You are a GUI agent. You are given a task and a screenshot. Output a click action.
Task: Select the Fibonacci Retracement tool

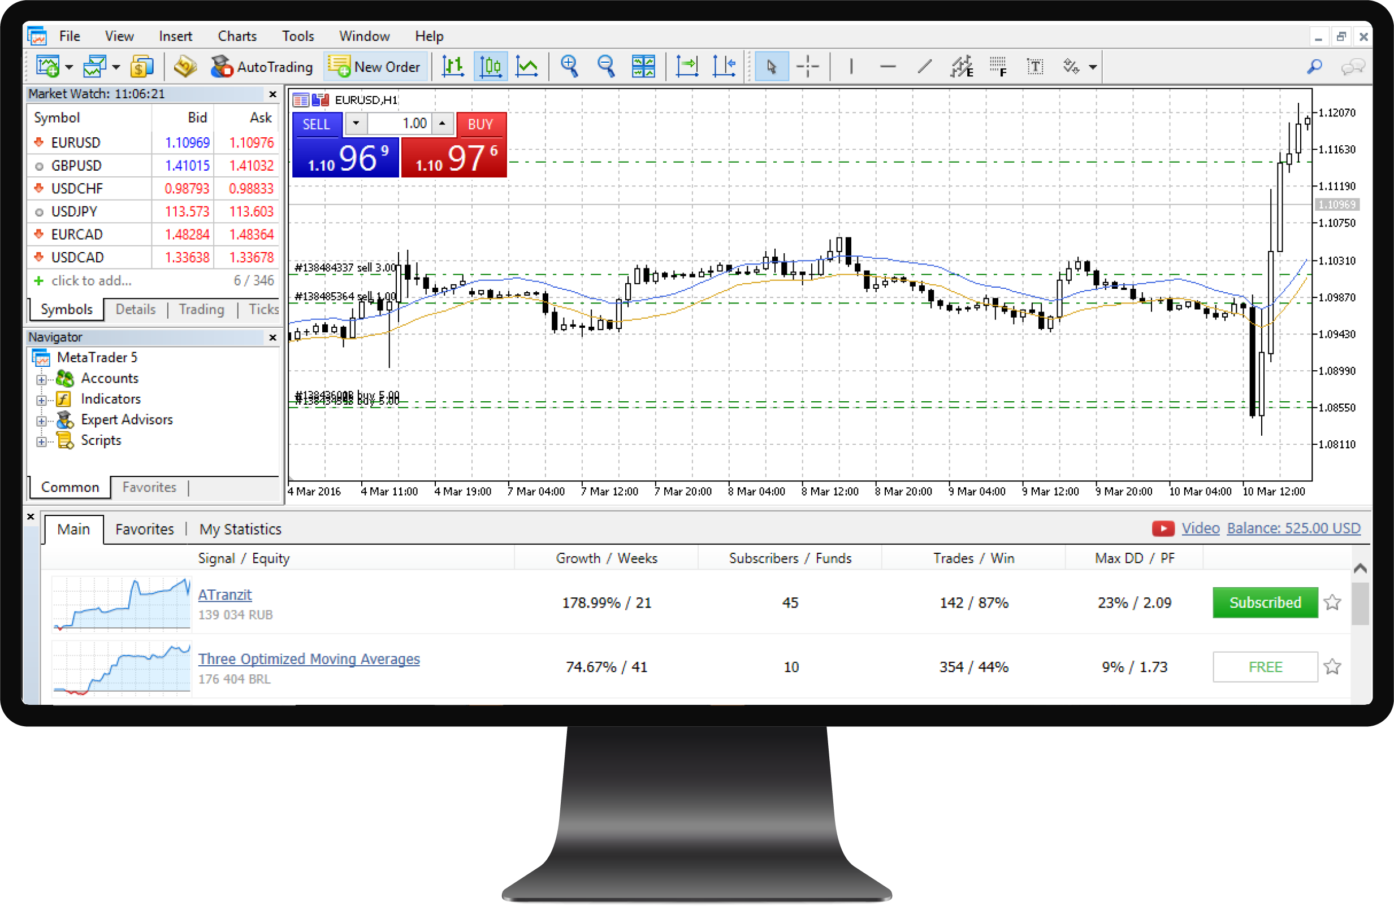(x=998, y=67)
